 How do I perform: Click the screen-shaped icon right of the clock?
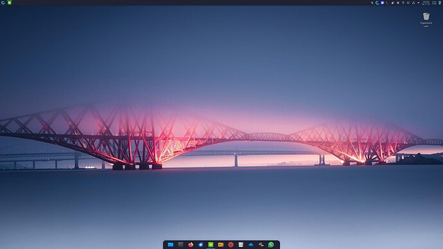click(434, 3)
